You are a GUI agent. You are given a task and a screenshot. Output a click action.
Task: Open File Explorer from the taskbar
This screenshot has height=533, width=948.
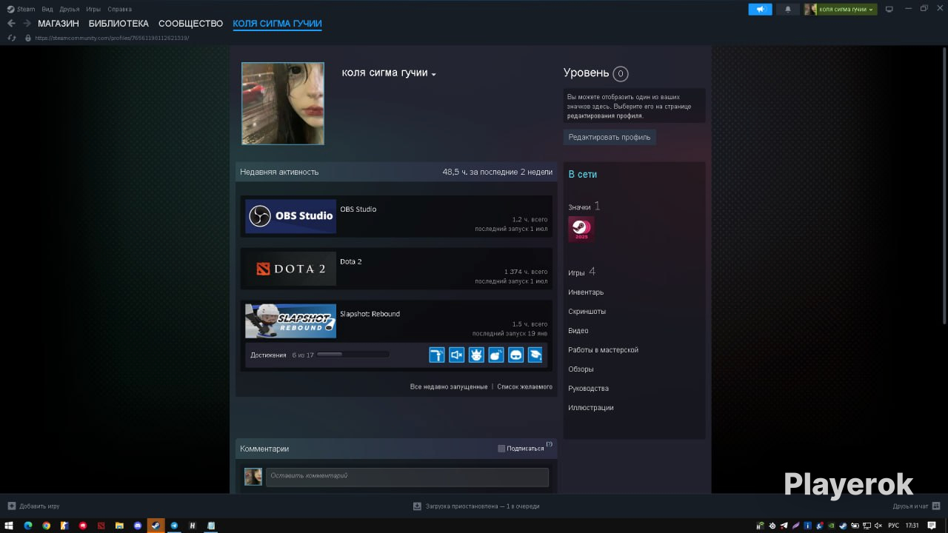point(119,526)
